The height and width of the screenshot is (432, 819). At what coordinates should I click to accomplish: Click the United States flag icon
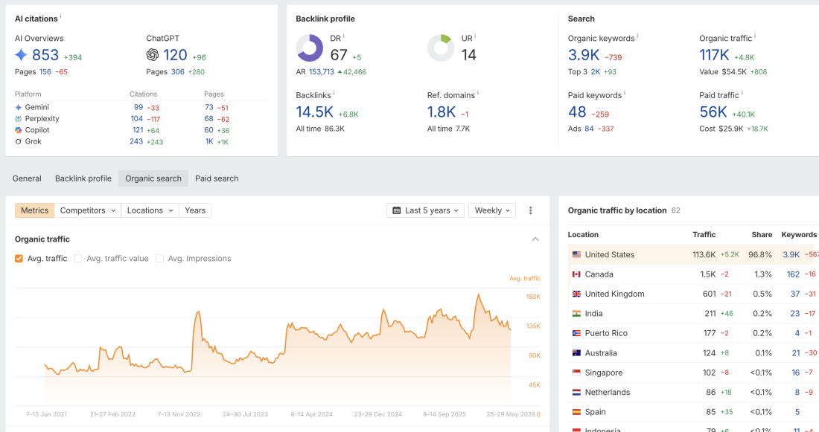click(576, 254)
